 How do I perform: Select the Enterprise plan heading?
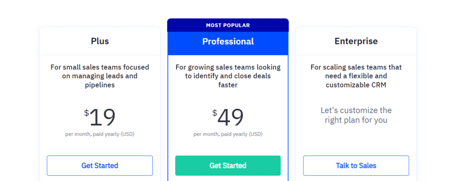[x=356, y=41]
